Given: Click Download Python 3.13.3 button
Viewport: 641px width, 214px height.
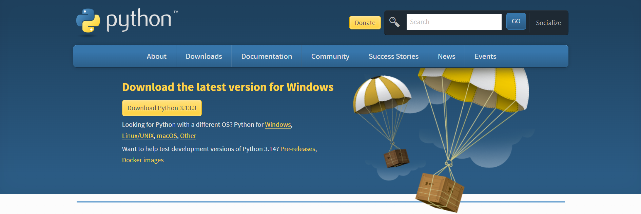Looking at the screenshot, I should (x=162, y=108).
